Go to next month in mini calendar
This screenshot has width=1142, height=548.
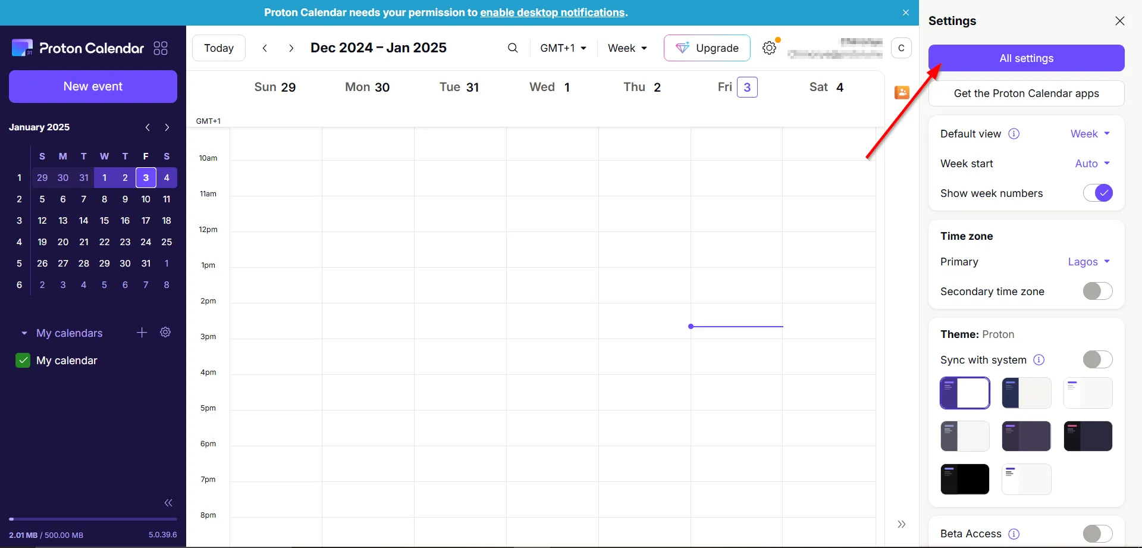[x=167, y=127]
